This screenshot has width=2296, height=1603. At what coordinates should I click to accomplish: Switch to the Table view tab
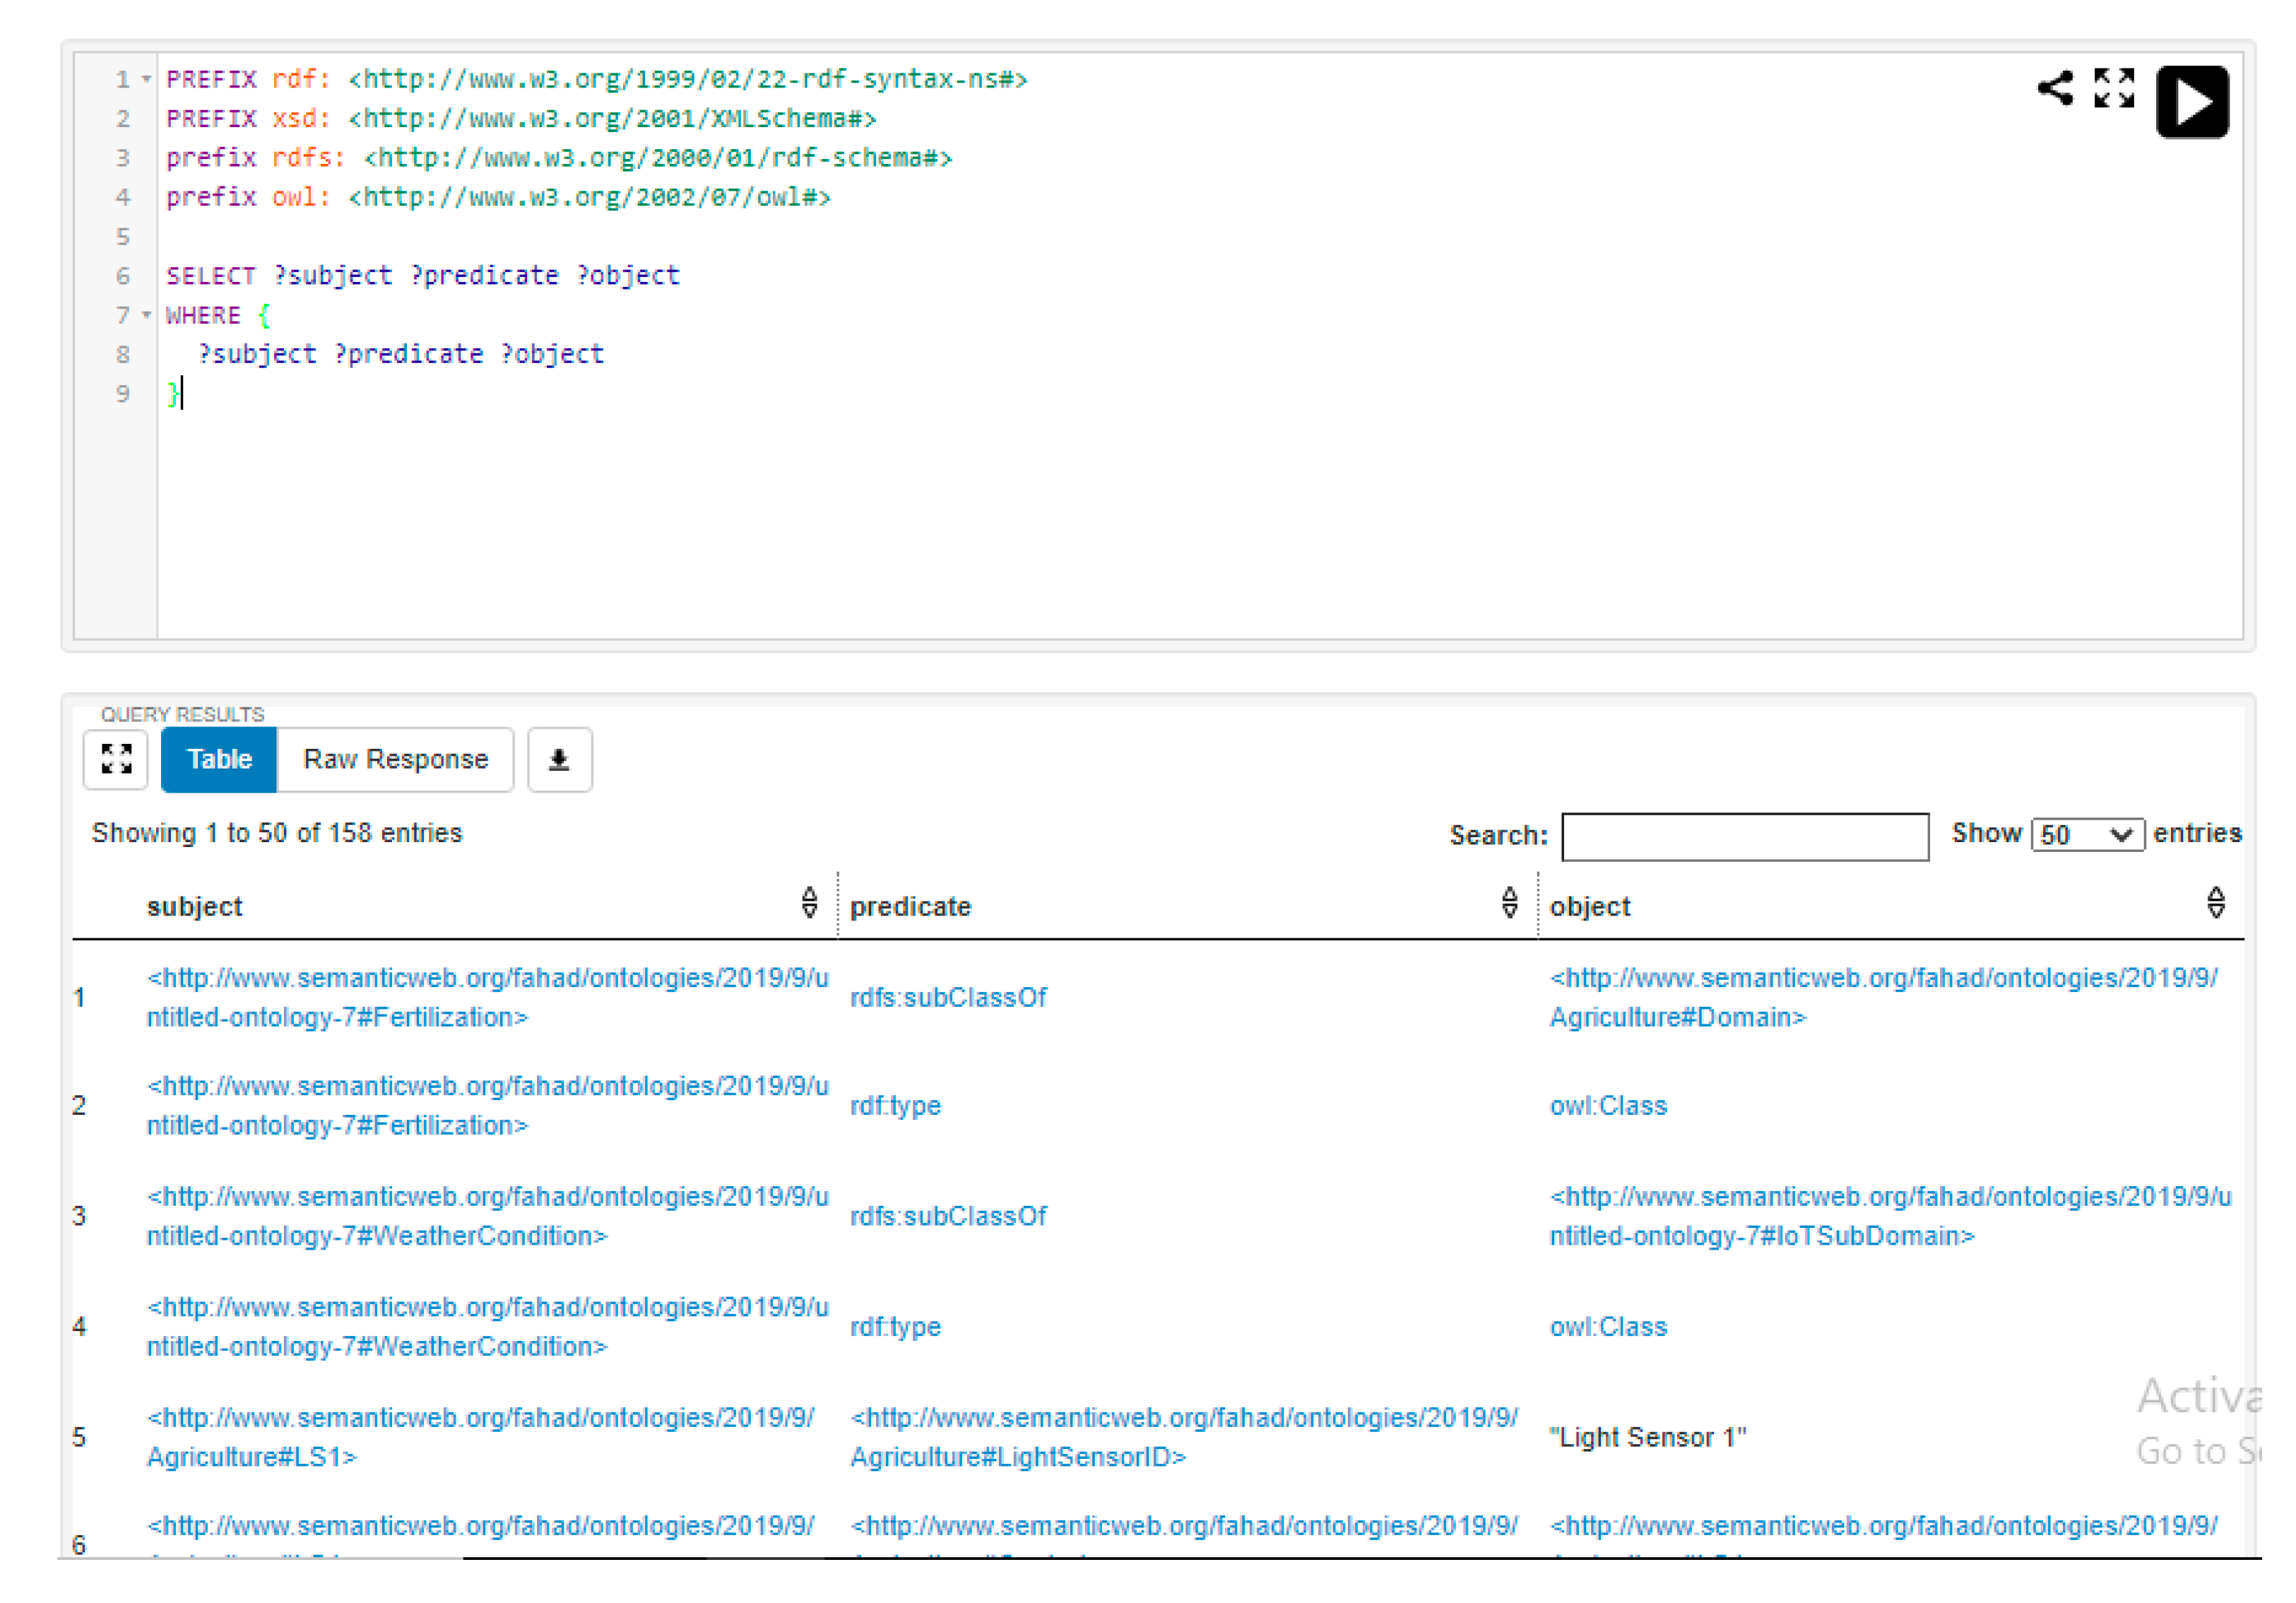point(219,759)
